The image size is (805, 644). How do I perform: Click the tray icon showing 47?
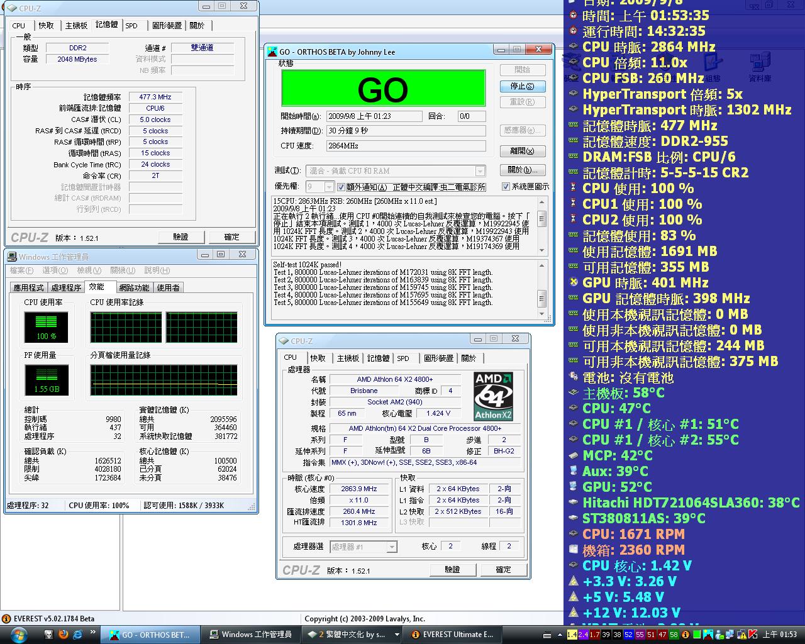point(662,635)
